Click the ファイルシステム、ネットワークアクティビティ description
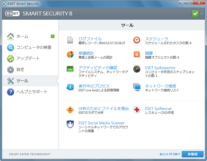This screenshot has width=207, height=161. (x=103, y=74)
